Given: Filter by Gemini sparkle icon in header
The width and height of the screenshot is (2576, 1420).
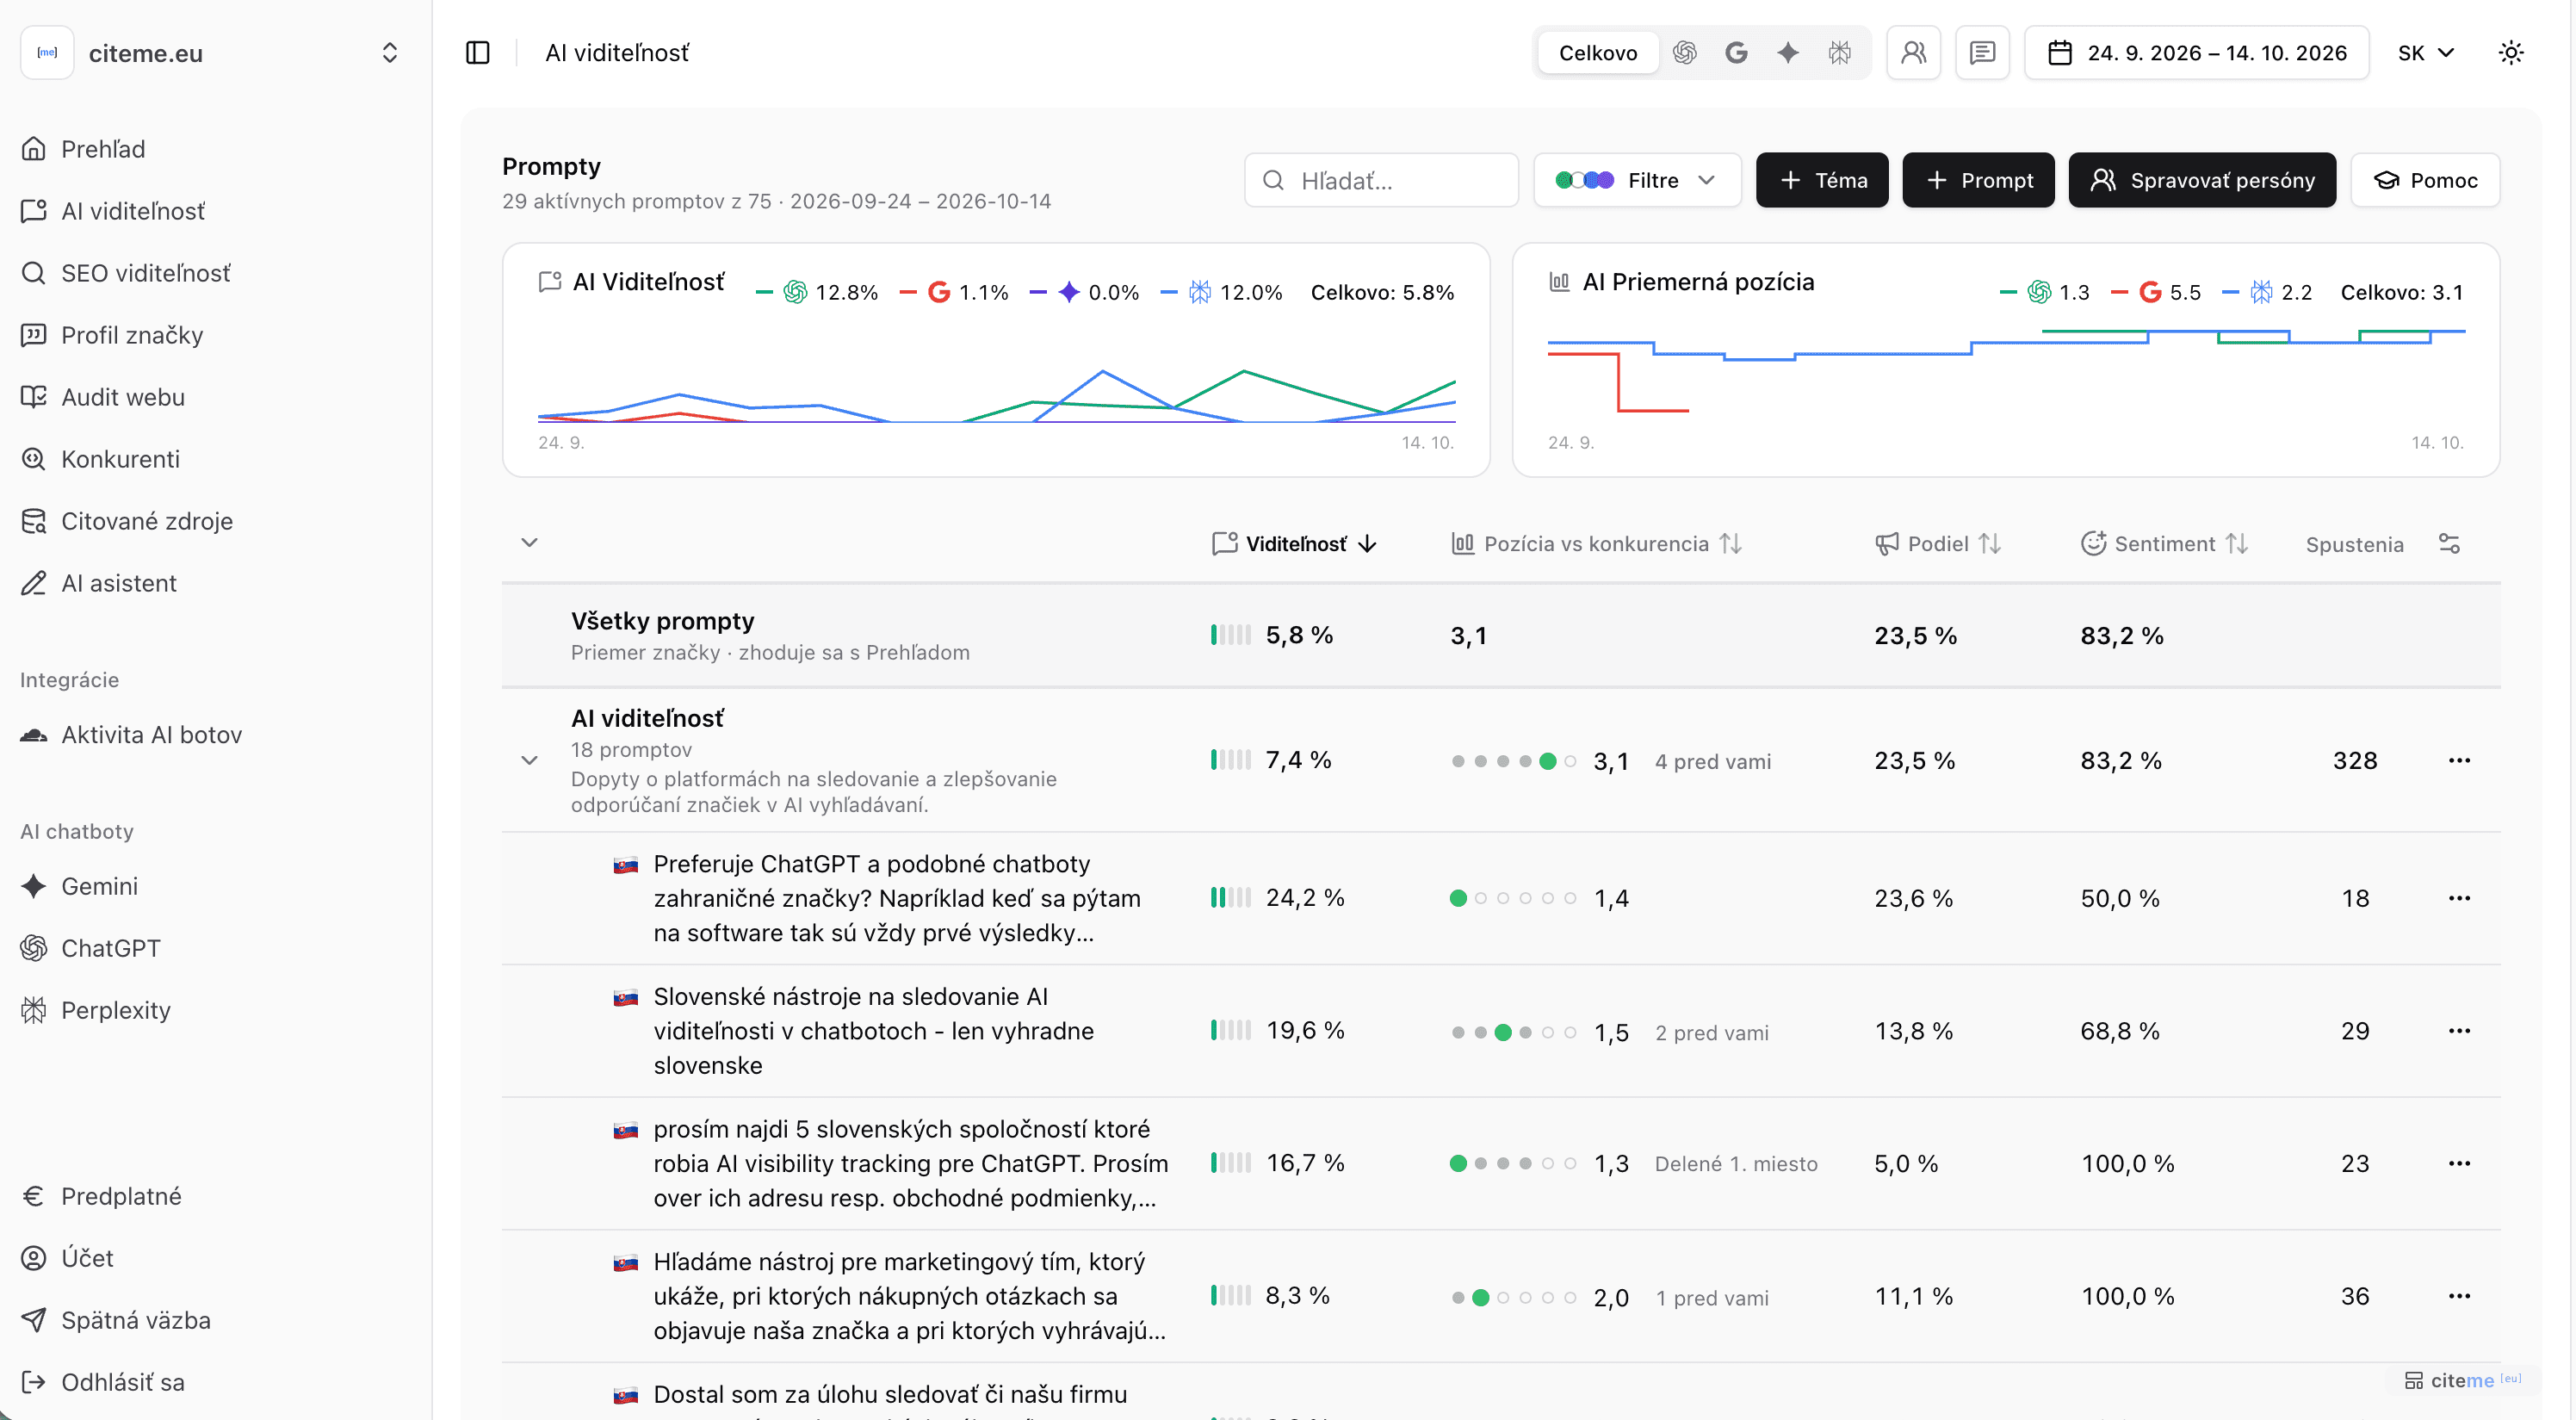Looking at the screenshot, I should click(x=1788, y=52).
